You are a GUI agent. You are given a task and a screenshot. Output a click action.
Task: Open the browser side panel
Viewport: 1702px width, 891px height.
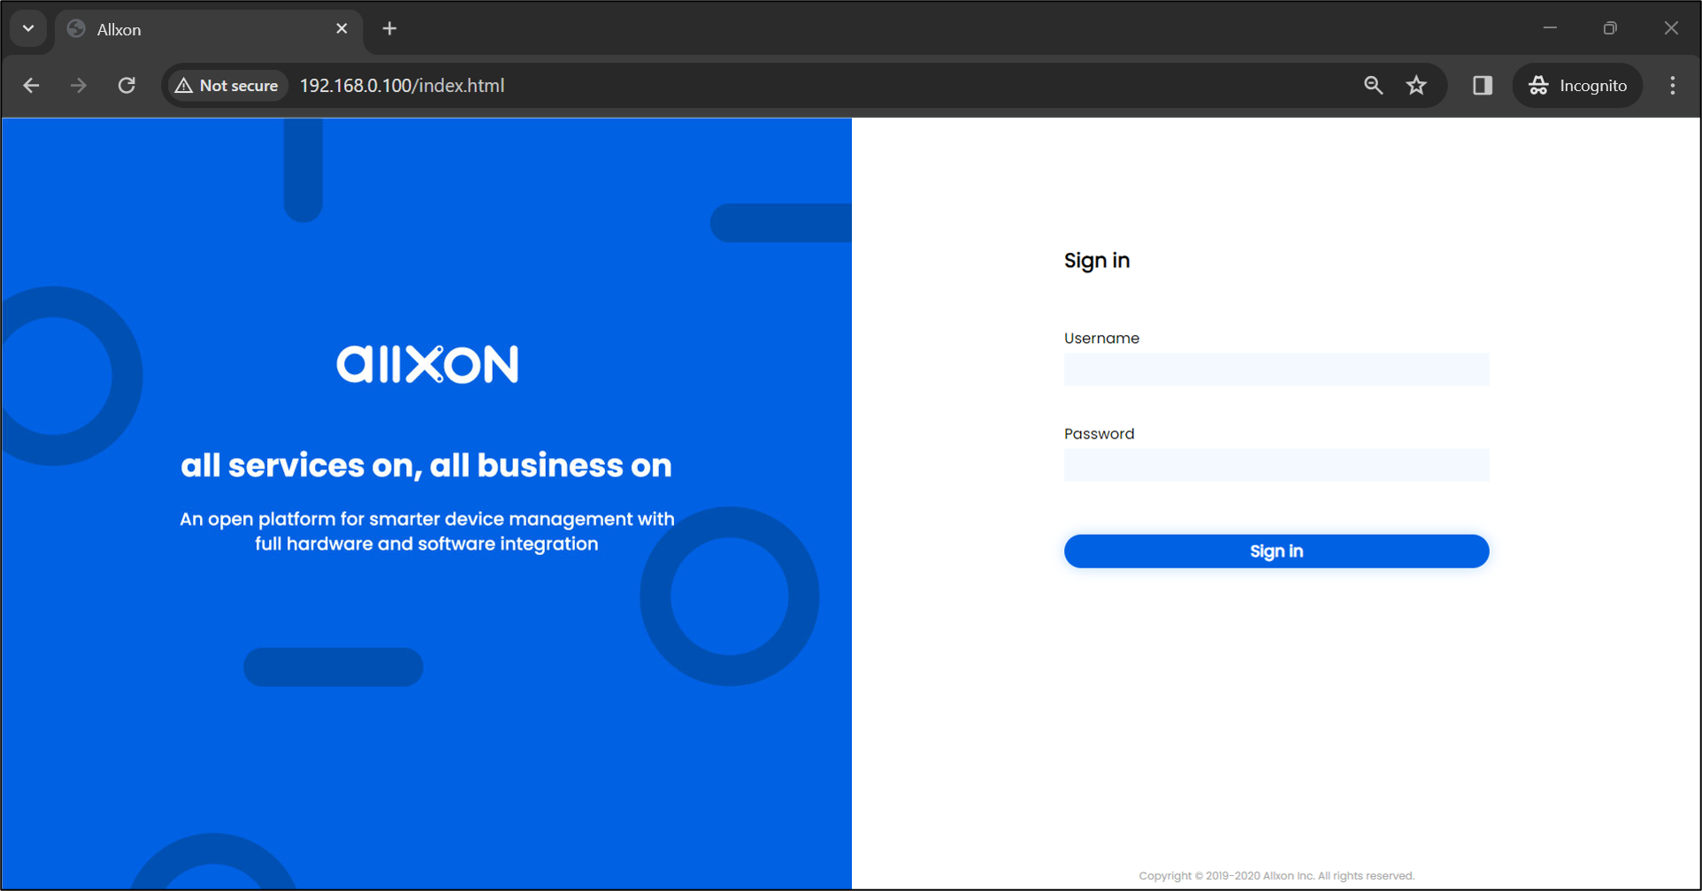pos(1483,86)
